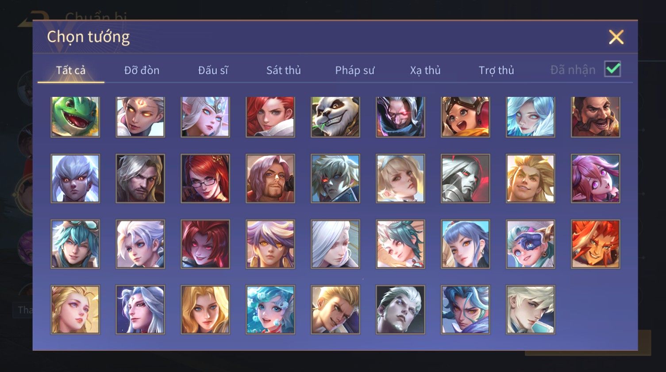Select the Đấu sĩ tab
This screenshot has width=666, height=372.
click(213, 70)
